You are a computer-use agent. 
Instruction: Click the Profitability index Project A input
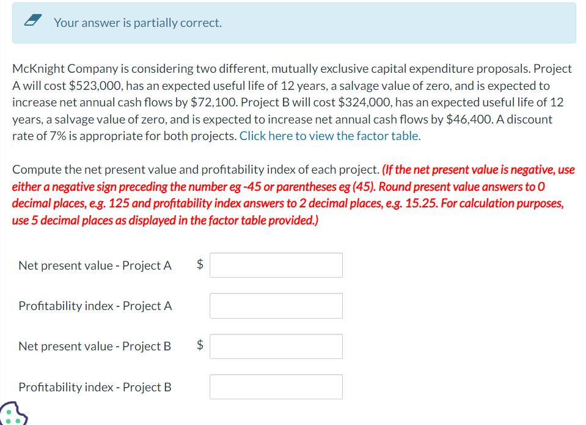tap(276, 305)
